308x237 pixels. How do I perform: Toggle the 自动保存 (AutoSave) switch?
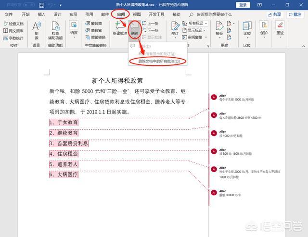point(27,5)
